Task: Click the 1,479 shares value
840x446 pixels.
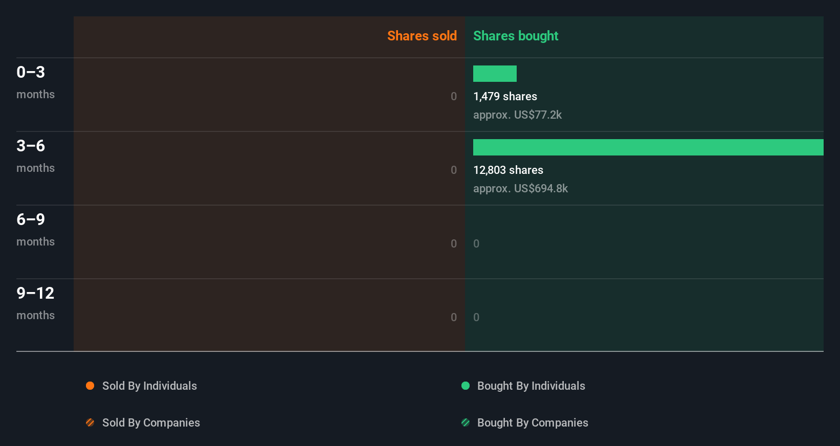Action: [505, 96]
